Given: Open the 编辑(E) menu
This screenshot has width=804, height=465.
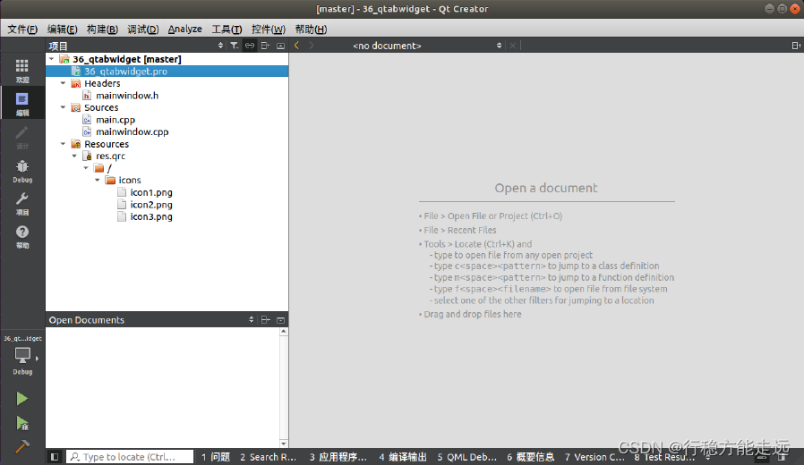Looking at the screenshot, I should 62,30.
